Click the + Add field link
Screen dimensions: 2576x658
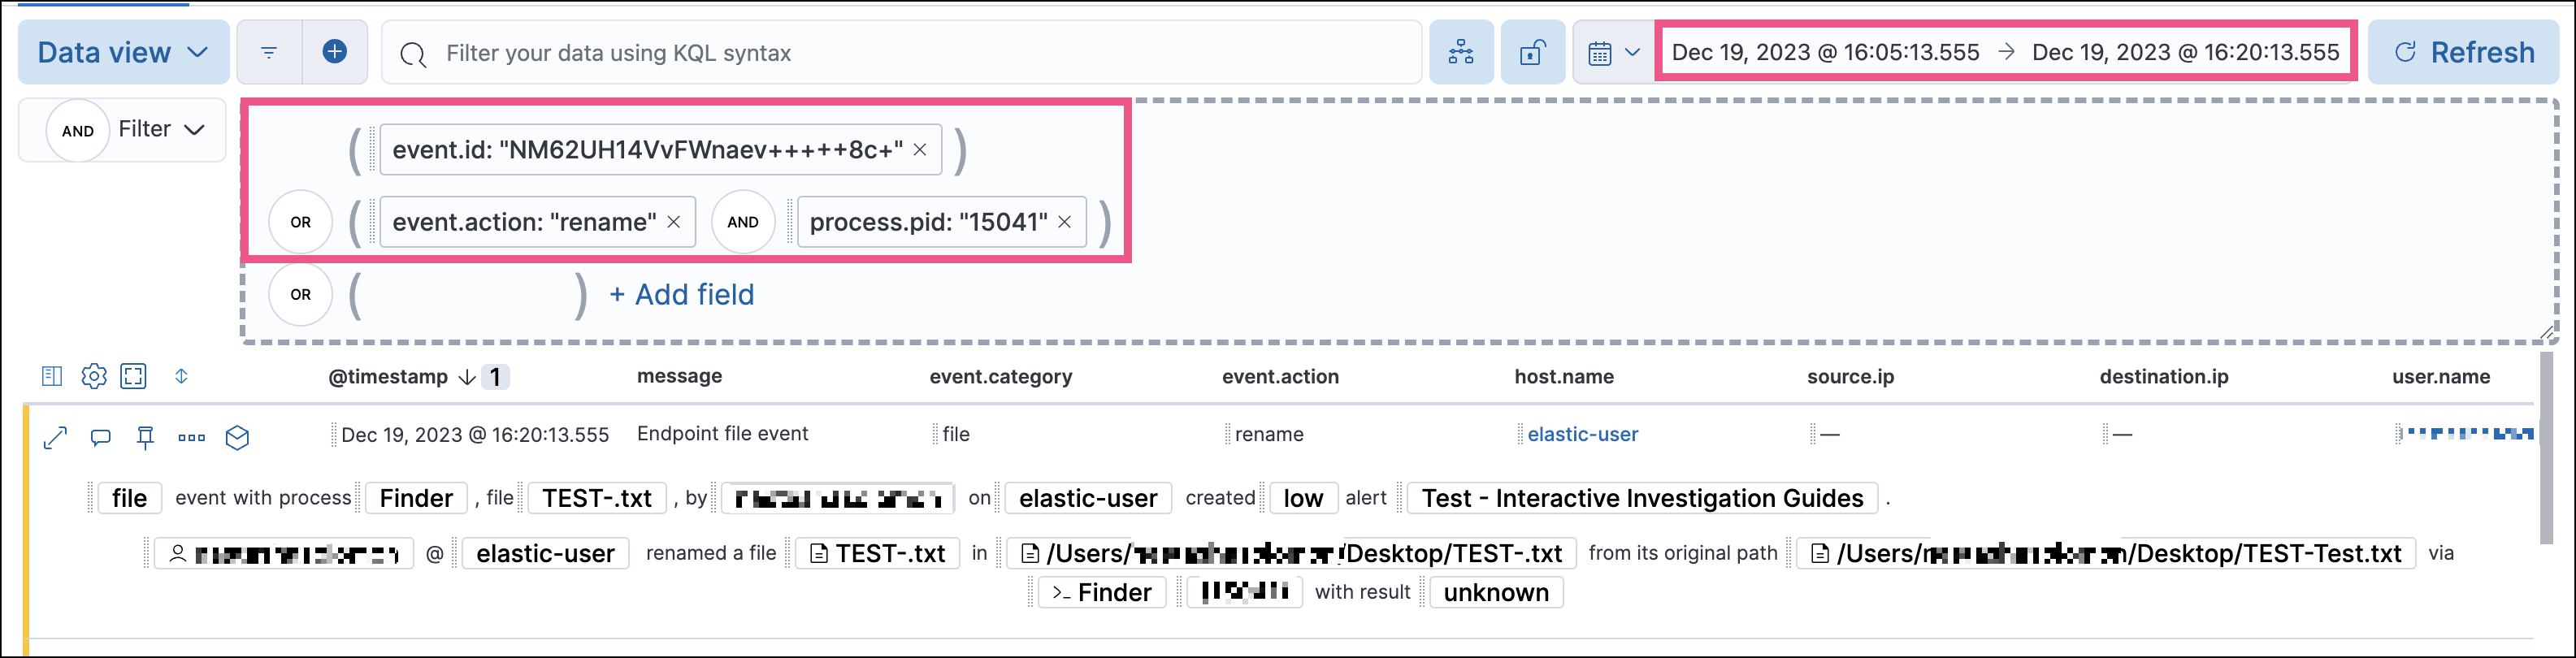point(680,294)
